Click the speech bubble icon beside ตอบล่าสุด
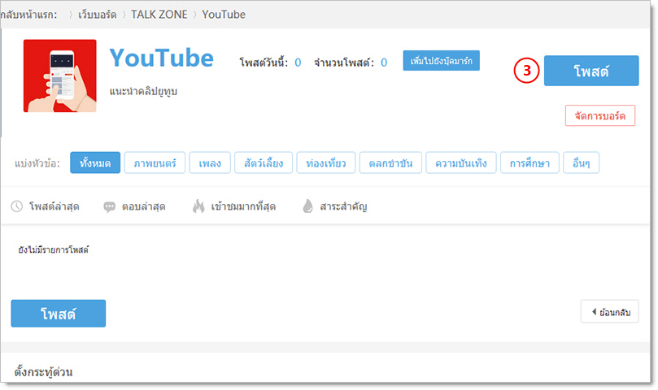The width and height of the screenshot is (658, 390). [110, 206]
